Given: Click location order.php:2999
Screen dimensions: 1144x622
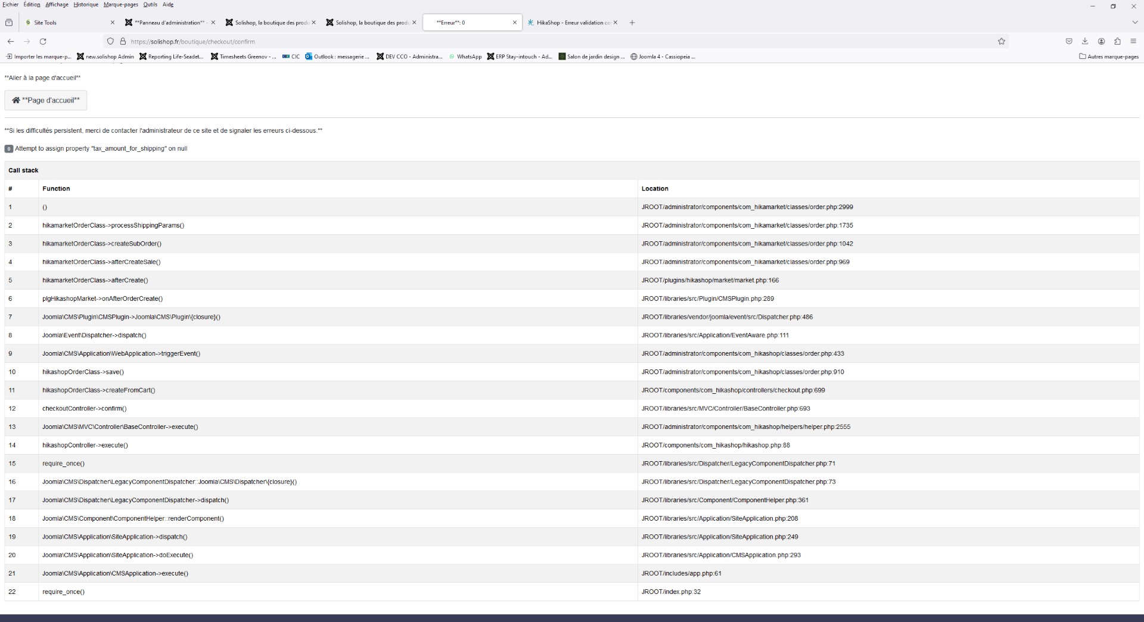Looking at the screenshot, I should coord(747,207).
